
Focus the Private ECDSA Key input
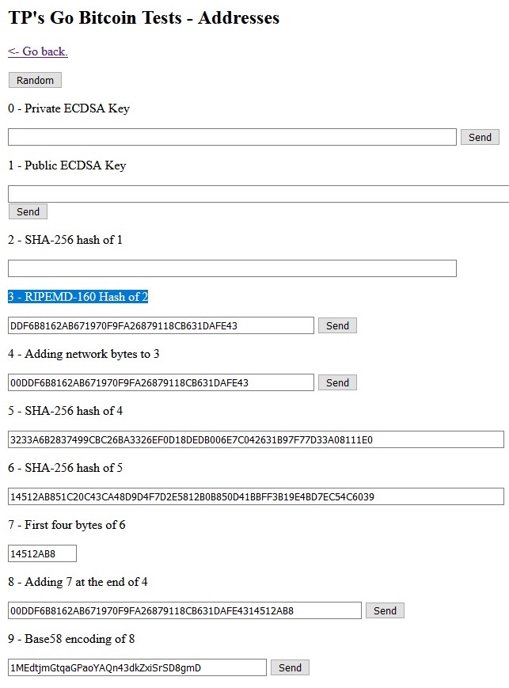232,137
